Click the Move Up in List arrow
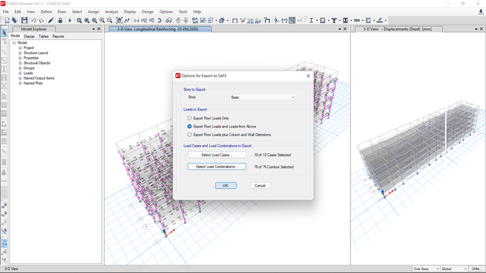 coord(178,21)
